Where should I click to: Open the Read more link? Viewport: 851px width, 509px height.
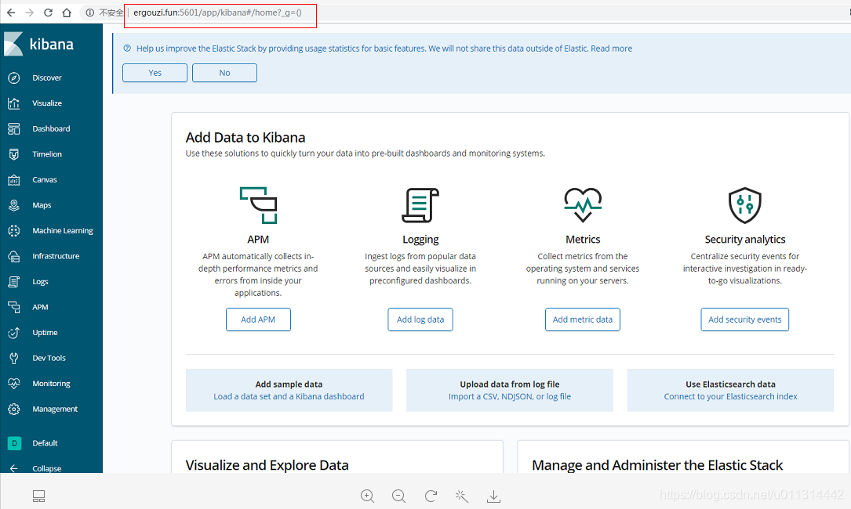pos(611,49)
